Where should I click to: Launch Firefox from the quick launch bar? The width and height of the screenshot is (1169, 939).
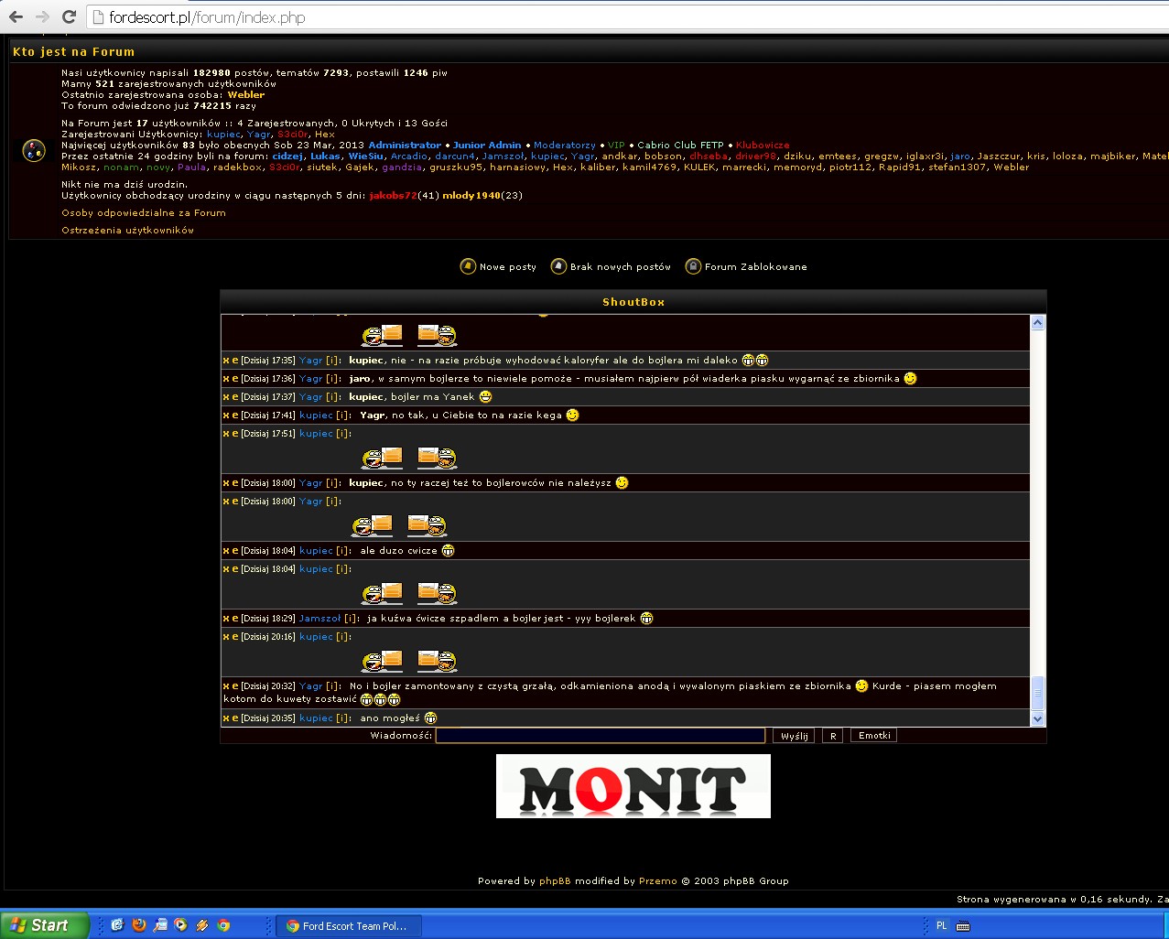pyautogui.click(x=139, y=925)
